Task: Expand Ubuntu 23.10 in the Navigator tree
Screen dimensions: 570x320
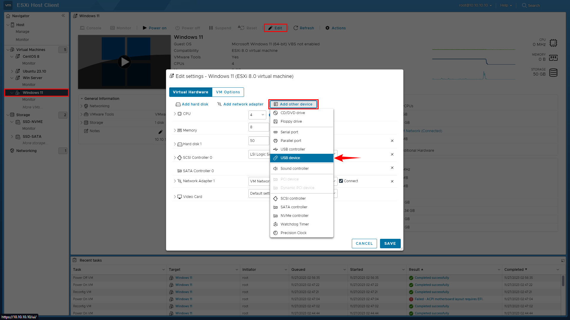Action: point(12,71)
